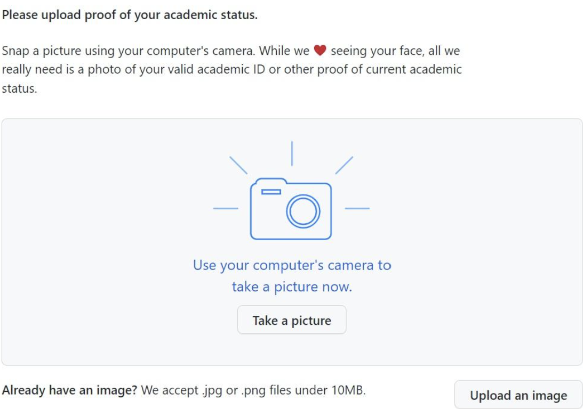583x409 pixels.
Task: Click the red heart emoji
Action: click(x=320, y=51)
